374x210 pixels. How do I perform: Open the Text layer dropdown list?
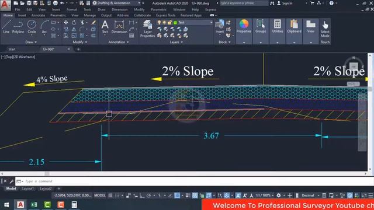coord(212,22)
